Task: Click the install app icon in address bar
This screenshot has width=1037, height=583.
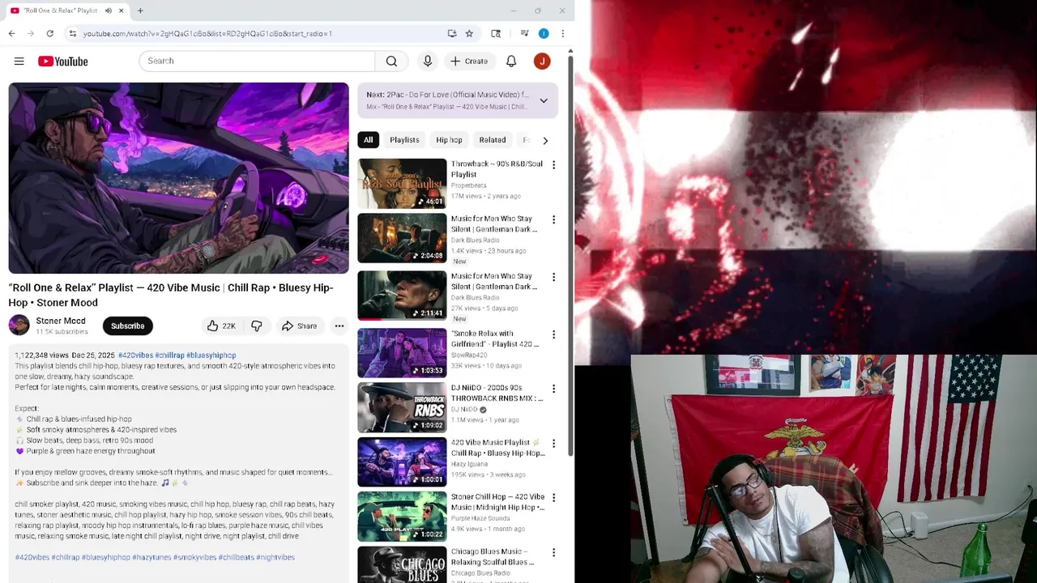Action: coord(452,33)
